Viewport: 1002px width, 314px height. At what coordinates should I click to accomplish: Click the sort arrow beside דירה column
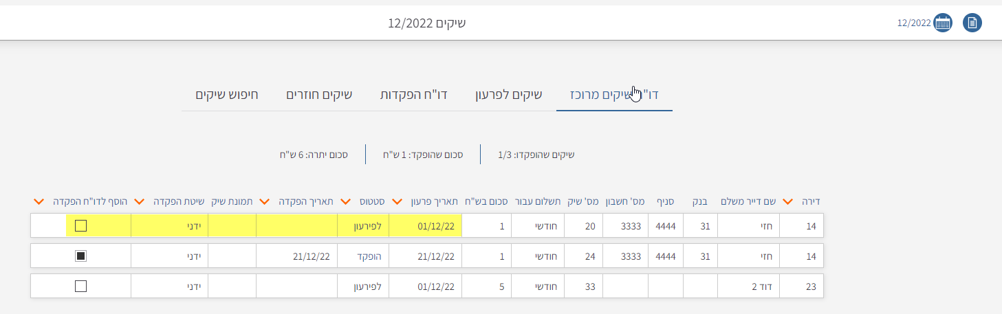click(788, 201)
